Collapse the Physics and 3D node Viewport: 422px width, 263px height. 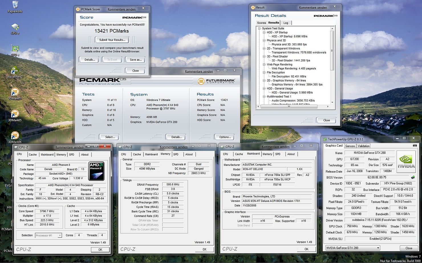pyautogui.click(x=264, y=40)
